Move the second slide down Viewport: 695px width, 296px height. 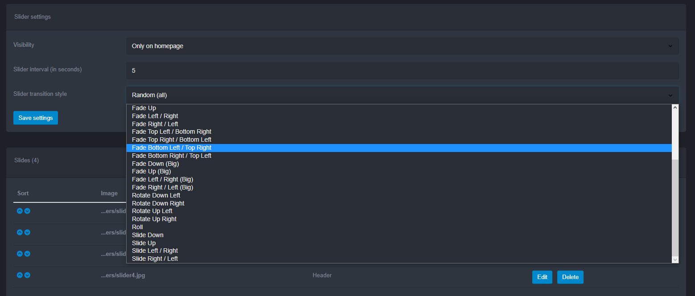[27, 232]
